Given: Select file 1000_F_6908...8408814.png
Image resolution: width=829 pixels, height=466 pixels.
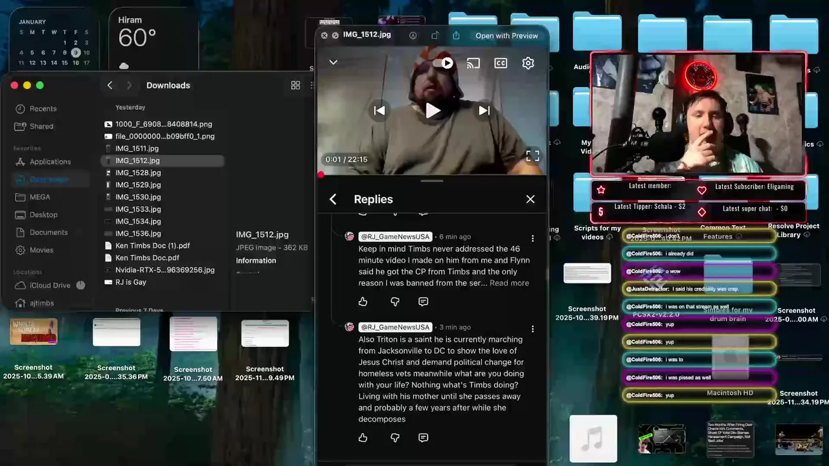Looking at the screenshot, I should point(163,124).
